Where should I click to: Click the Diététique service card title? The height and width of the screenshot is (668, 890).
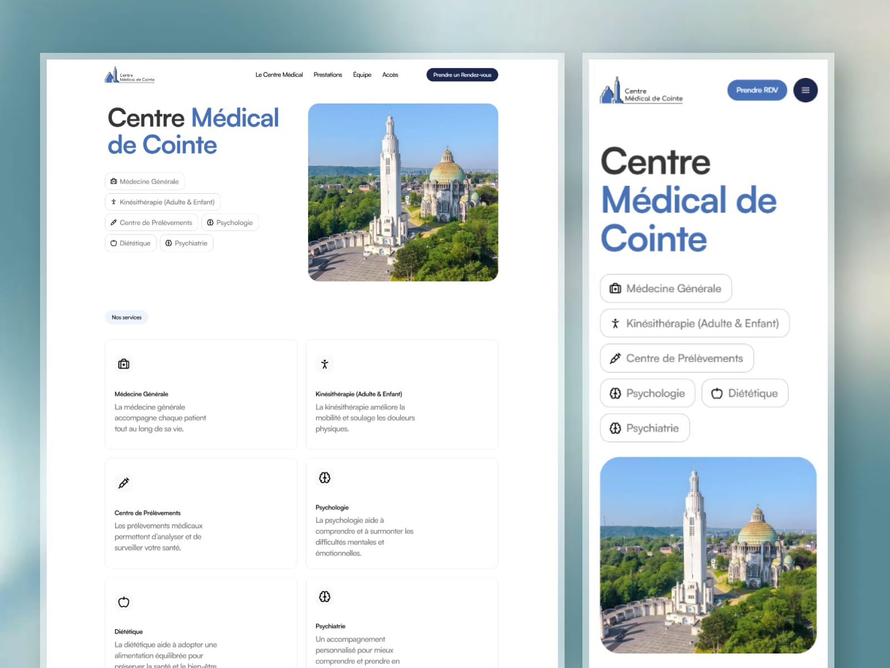pos(128,632)
